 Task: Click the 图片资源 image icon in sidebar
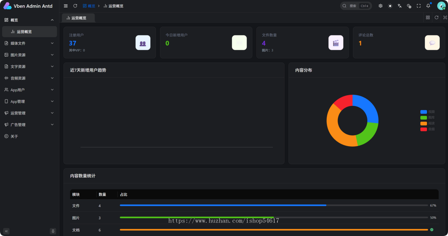pos(6,55)
